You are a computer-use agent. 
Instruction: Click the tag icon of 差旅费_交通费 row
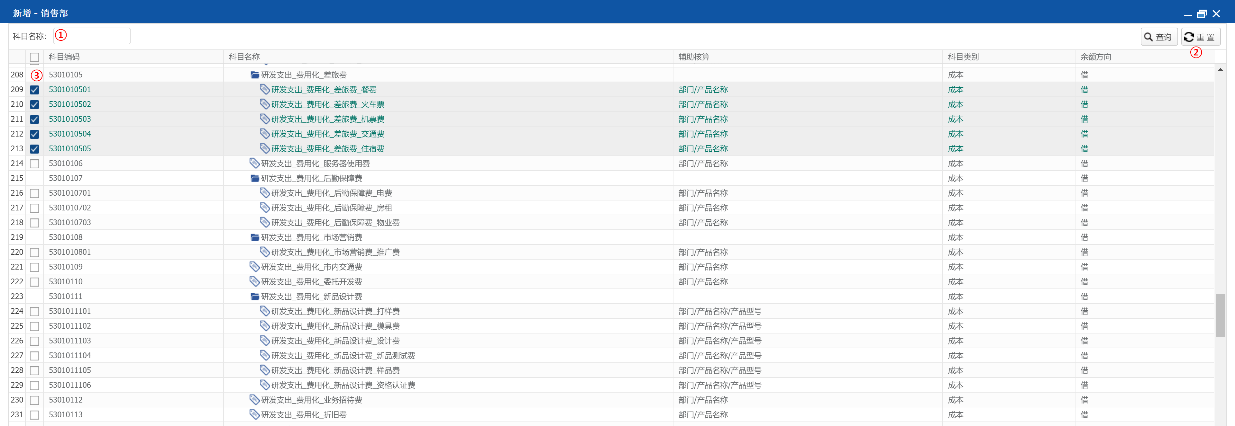(265, 134)
